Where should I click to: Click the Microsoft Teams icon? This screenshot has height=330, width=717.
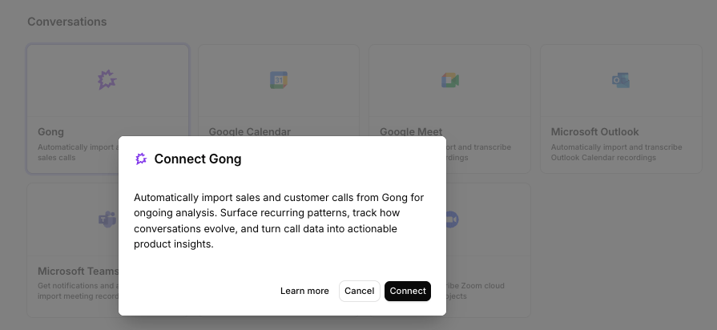pyautogui.click(x=107, y=219)
